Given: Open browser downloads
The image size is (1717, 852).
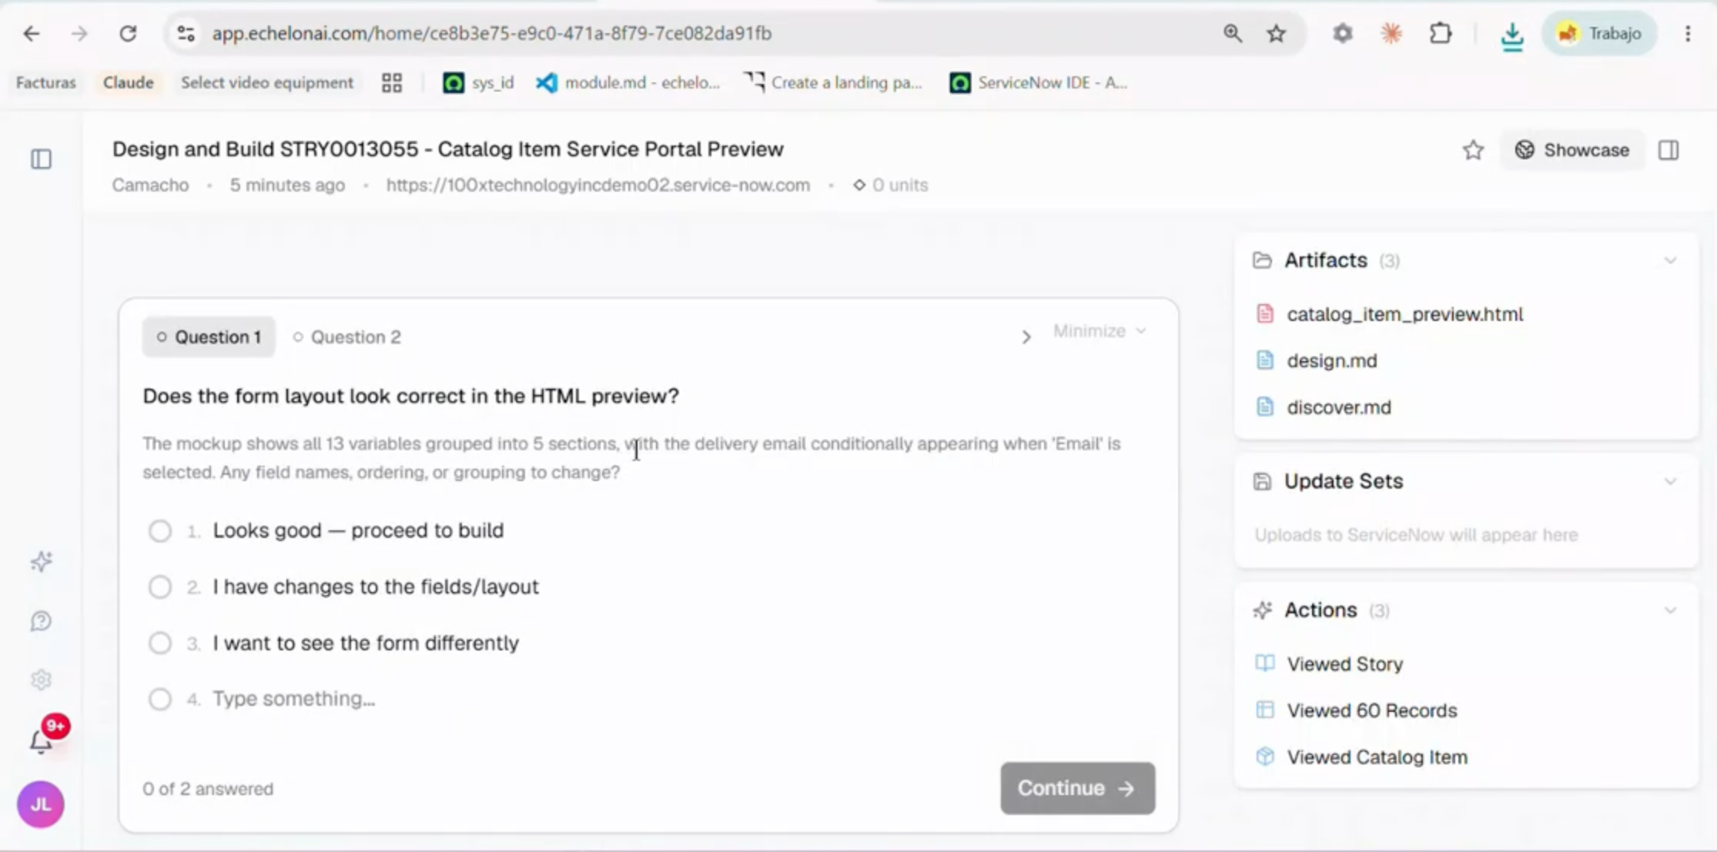Looking at the screenshot, I should click(1512, 35).
